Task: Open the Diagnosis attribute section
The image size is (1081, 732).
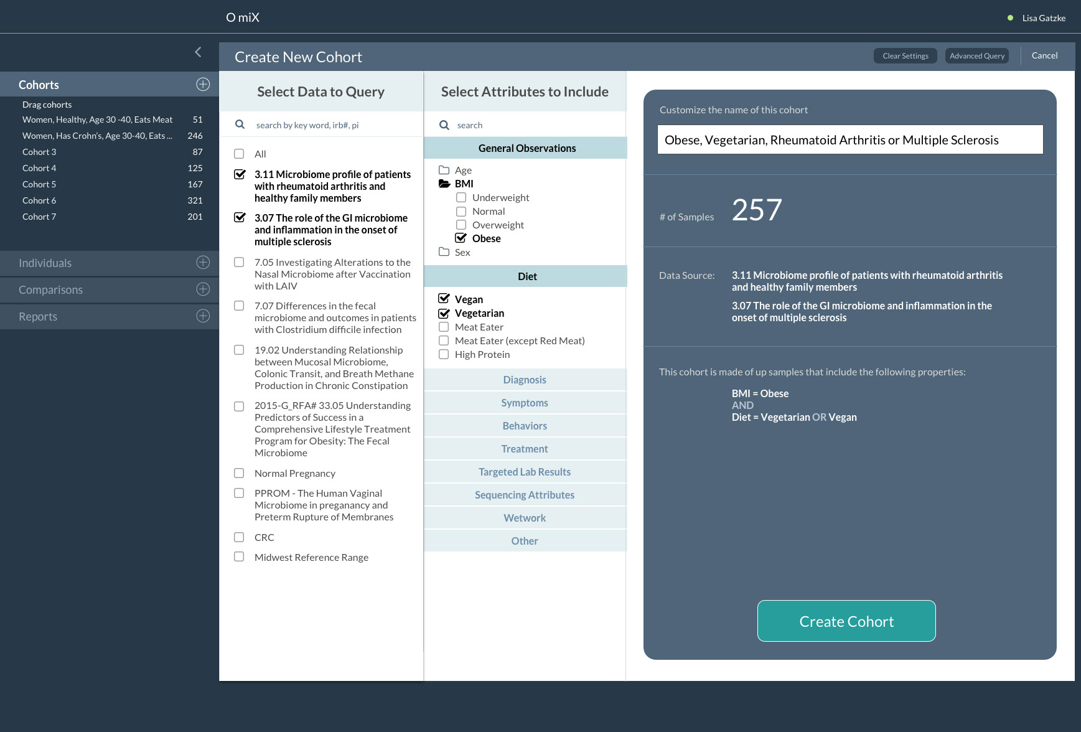Action: click(x=525, y=380)
